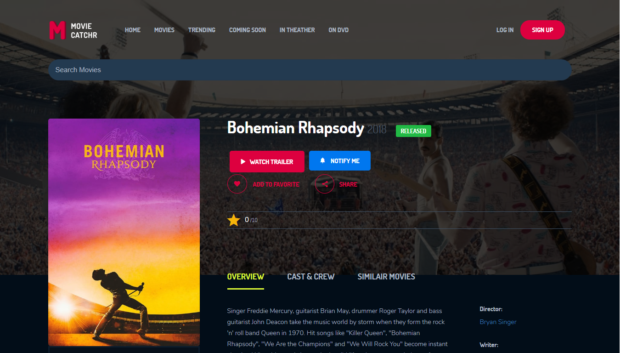Open Coming Soon listings
The image size is (620, 353).
point(248,30)
